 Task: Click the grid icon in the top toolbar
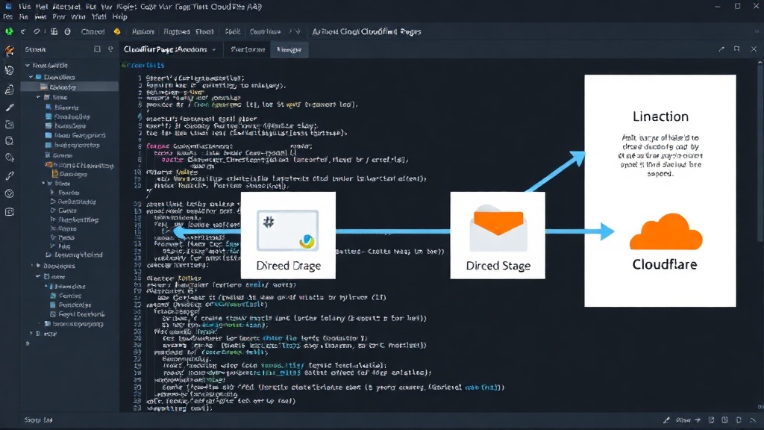54,31
